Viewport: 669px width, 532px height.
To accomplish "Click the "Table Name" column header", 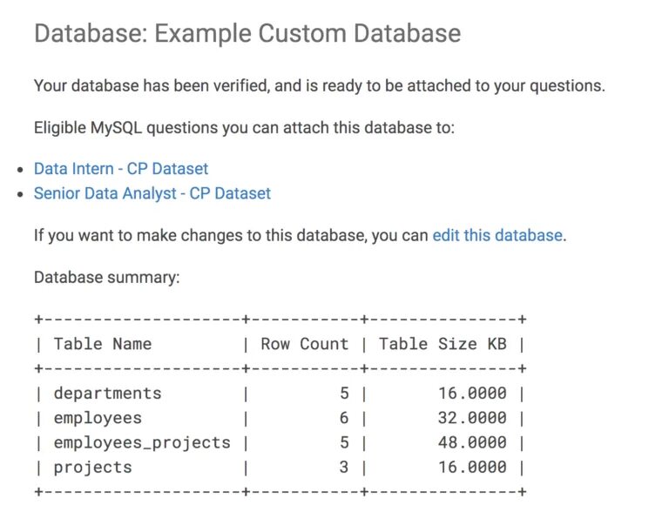I will tap(102, 344).
